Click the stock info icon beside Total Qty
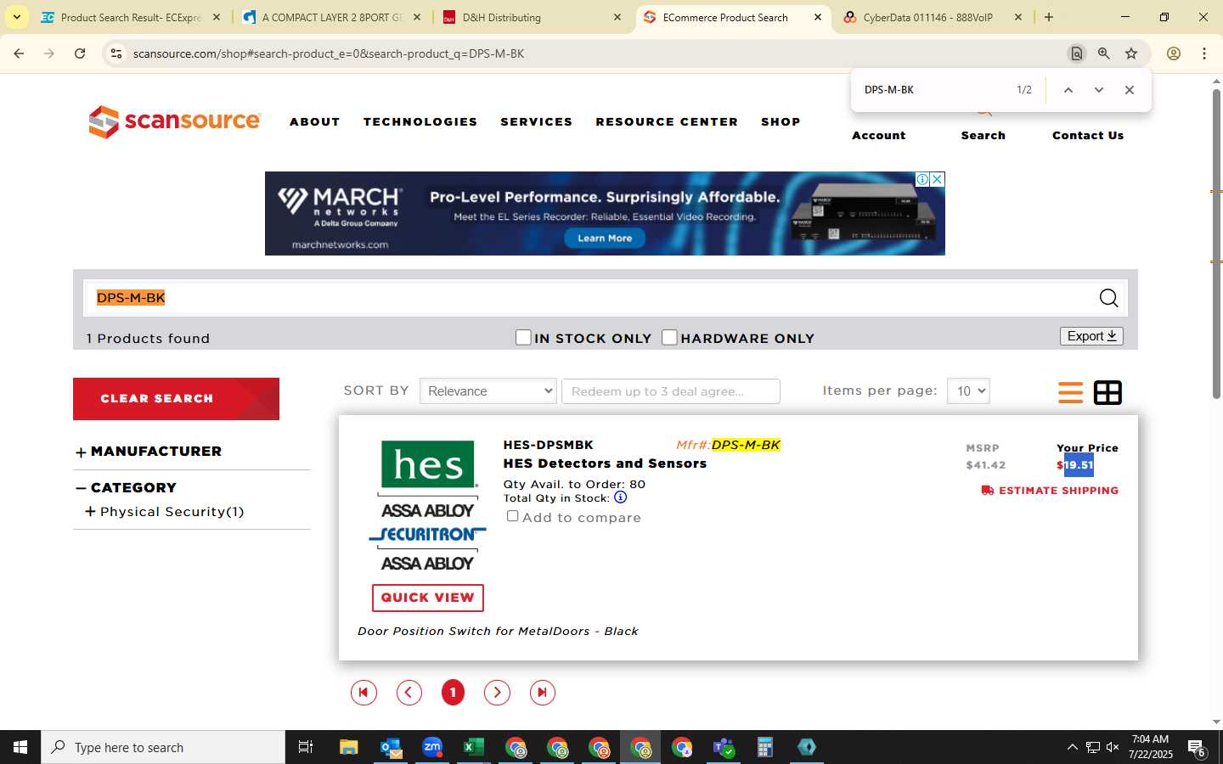 tap(620, 497)
